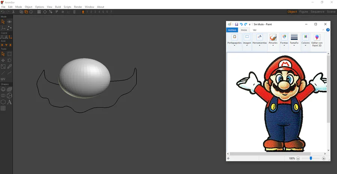Image resolution: width=337 pixels, height=174 pixels.
Task: Select the orange arrow in Tools section
Action: 3,54
